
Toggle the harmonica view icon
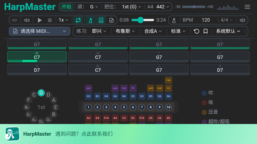click(x=14, y=20)
